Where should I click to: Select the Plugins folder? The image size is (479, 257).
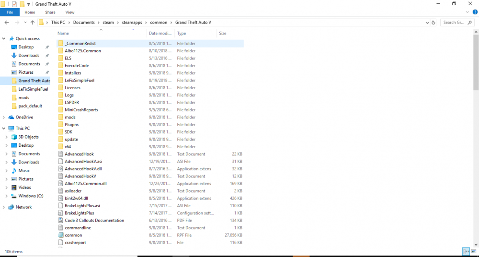(x=71, y=125)
